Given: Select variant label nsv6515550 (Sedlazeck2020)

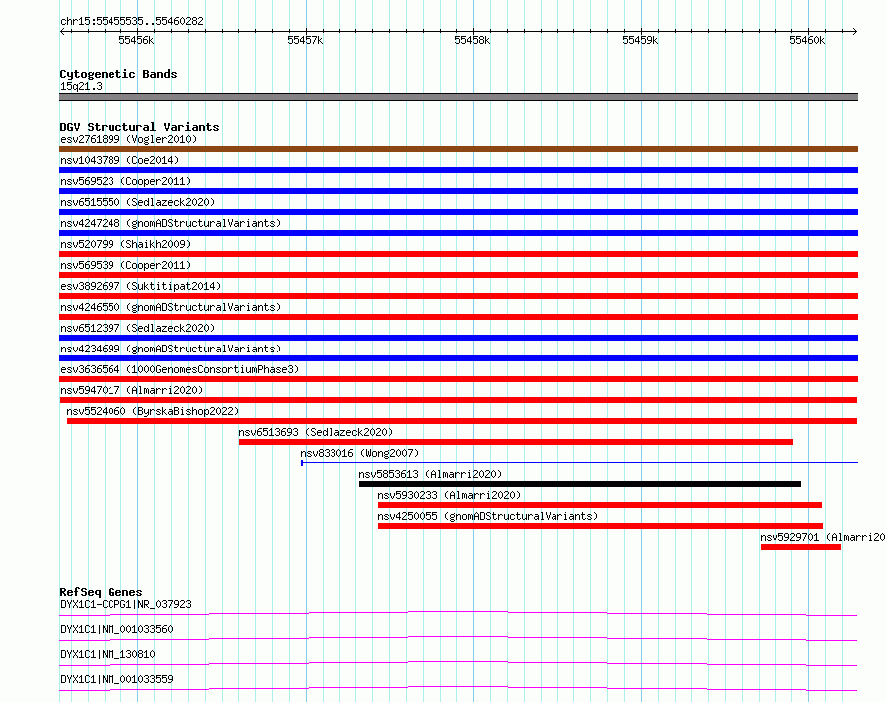Looking at the screenshot, I should pyautogui.click(x=137, y=202).
